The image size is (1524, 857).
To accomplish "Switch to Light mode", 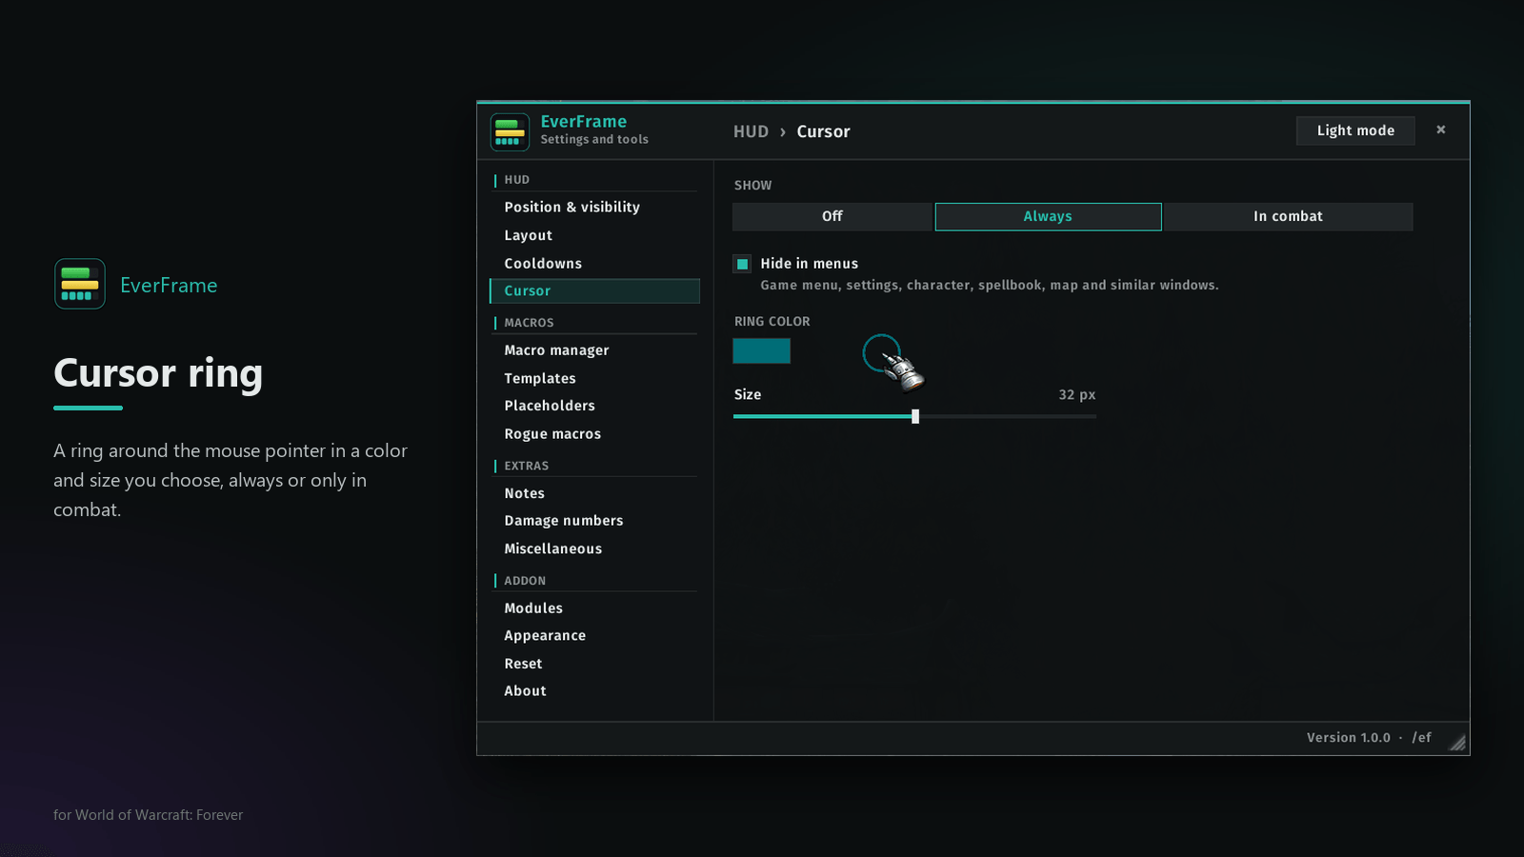I will pyautogui.click(x=1355, y=130).
